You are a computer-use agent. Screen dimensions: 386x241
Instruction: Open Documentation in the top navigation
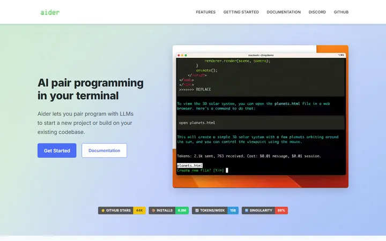[x=284, y=12]
